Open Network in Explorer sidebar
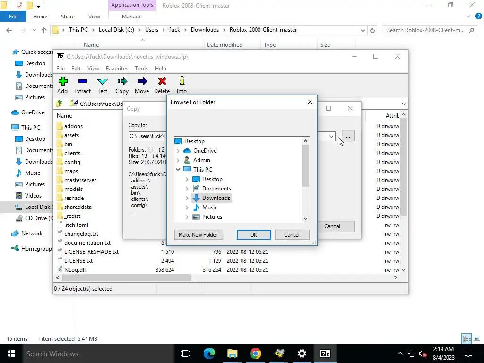 pos(32,233)
